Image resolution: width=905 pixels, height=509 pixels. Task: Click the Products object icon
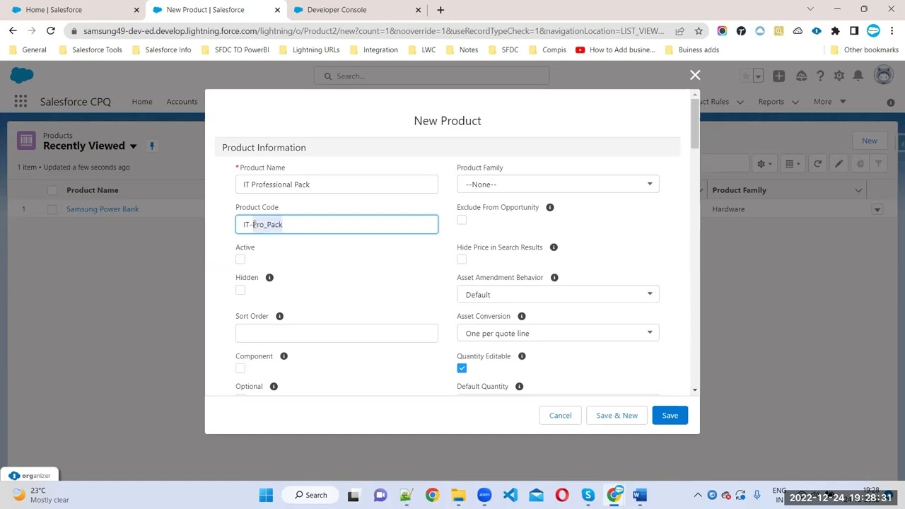pyautogui.click(x=26, y=141)
